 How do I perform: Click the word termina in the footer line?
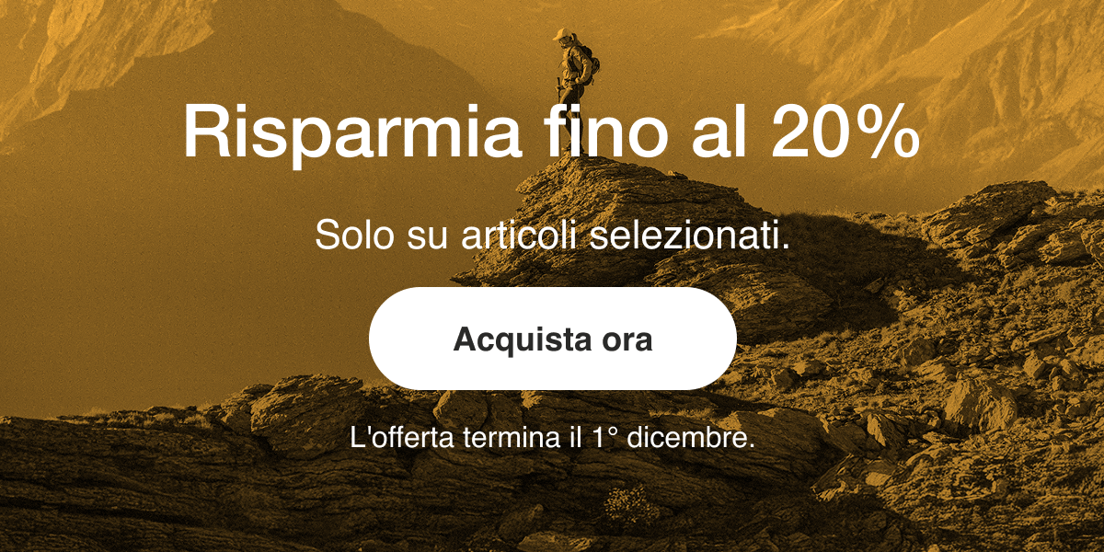[506, 437]
